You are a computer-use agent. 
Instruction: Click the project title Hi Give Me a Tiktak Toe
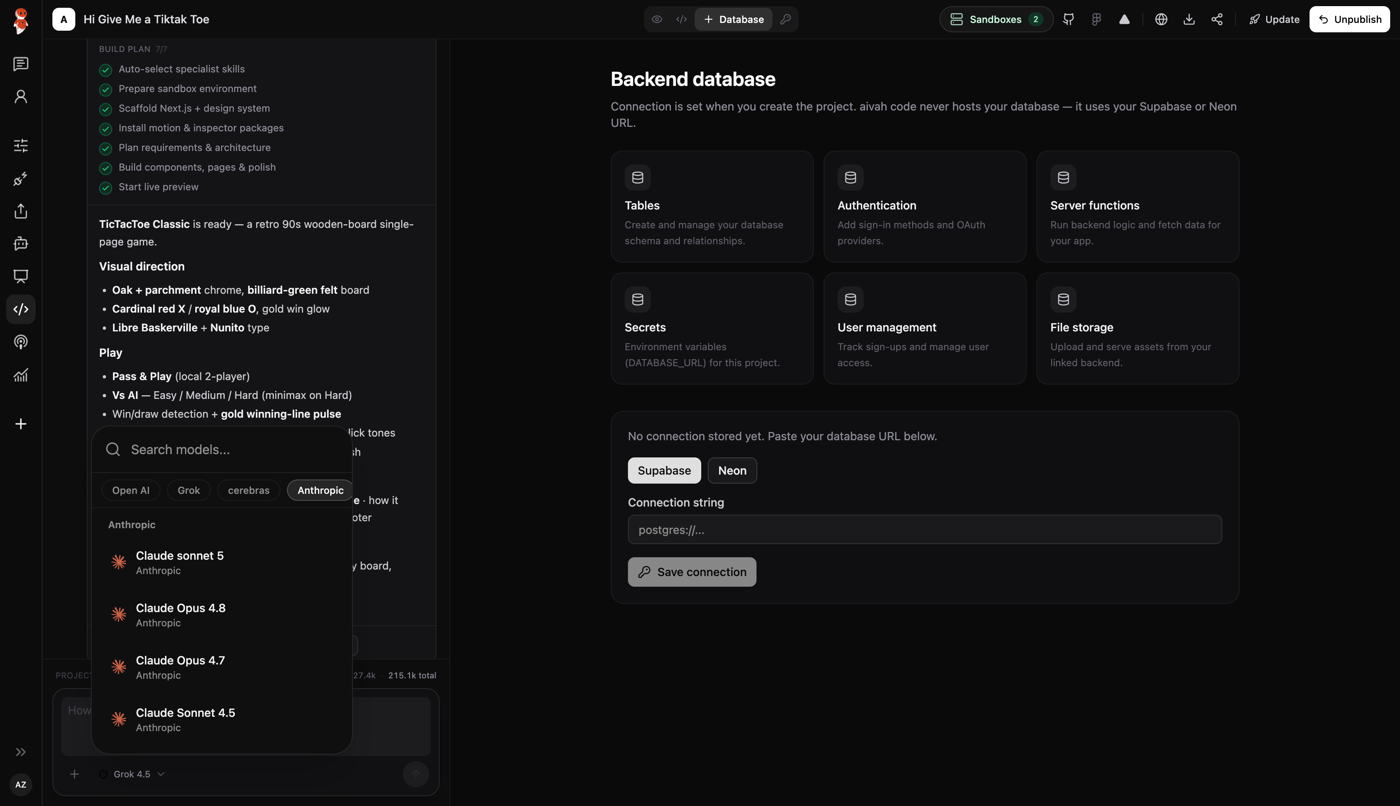146,19
